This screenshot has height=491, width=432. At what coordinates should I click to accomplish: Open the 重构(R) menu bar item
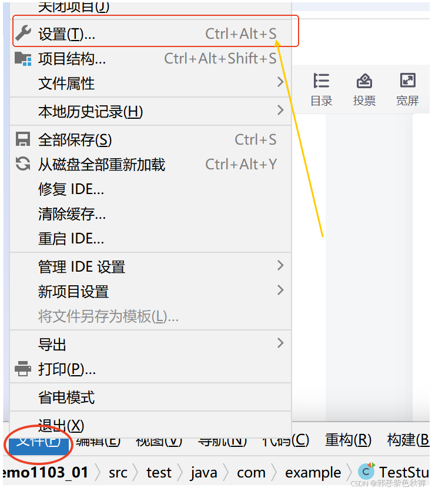point(348,440)
